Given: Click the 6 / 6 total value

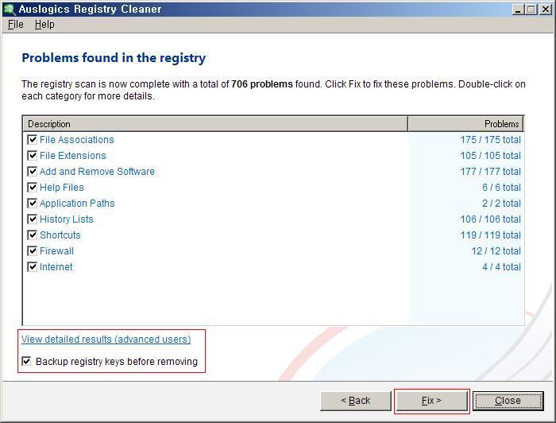Looking at the screenshot, I should [x=501, y=188].
